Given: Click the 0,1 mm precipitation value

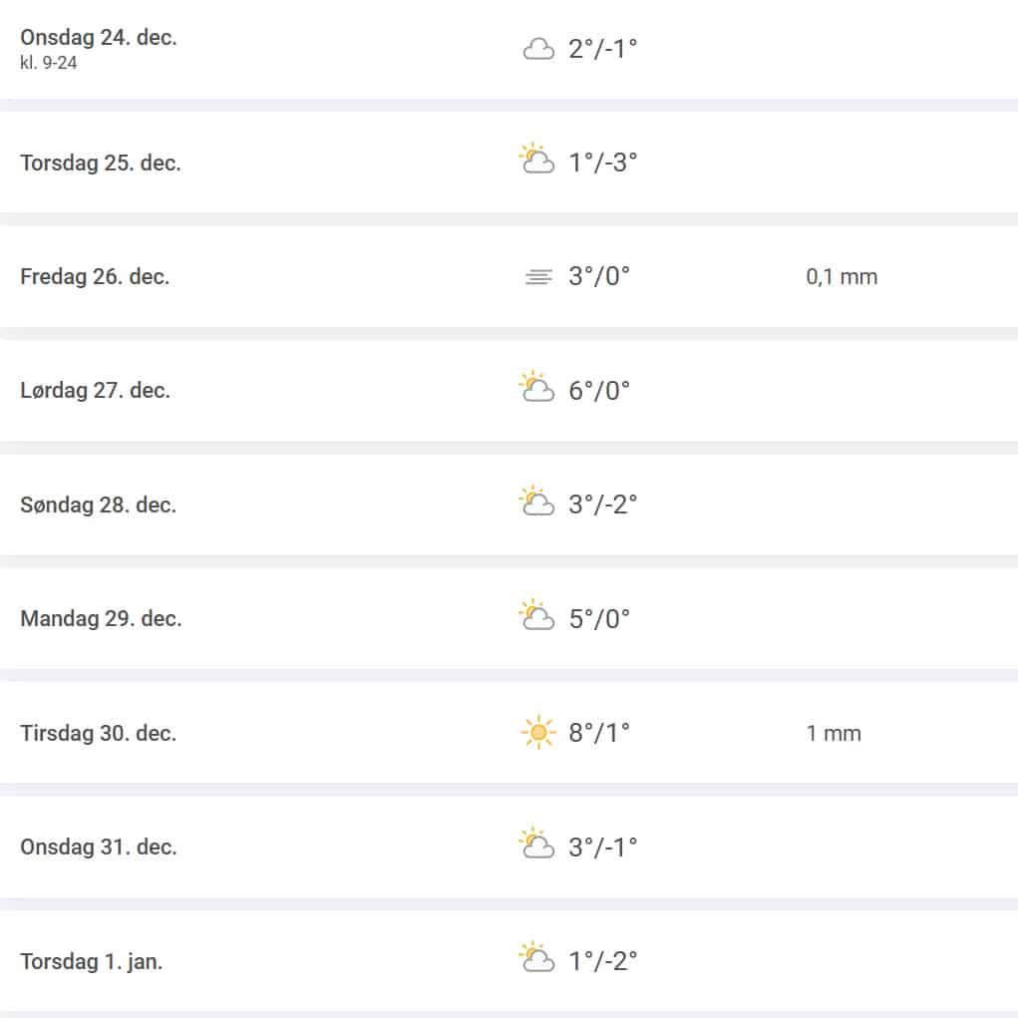Looking at the screenshot, I should [x=842, y=276].
